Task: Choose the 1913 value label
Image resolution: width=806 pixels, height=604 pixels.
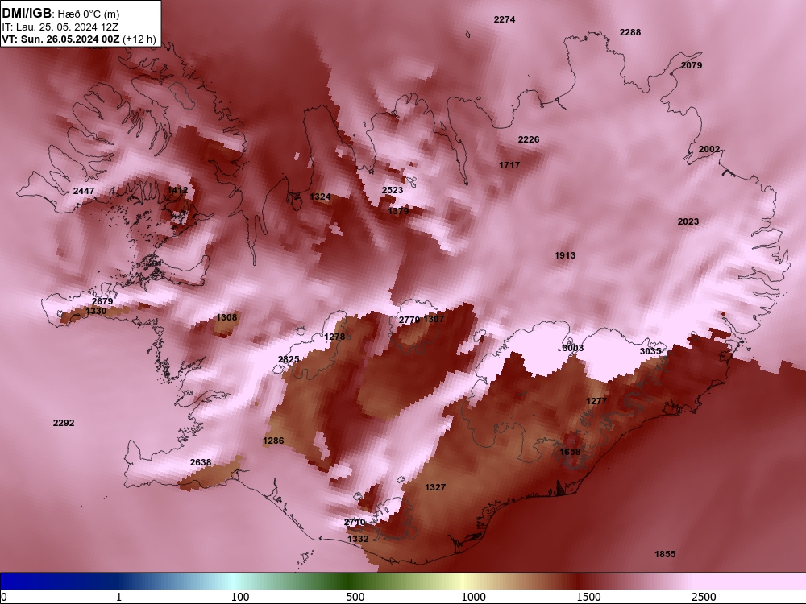Action: tap(565, 256)
